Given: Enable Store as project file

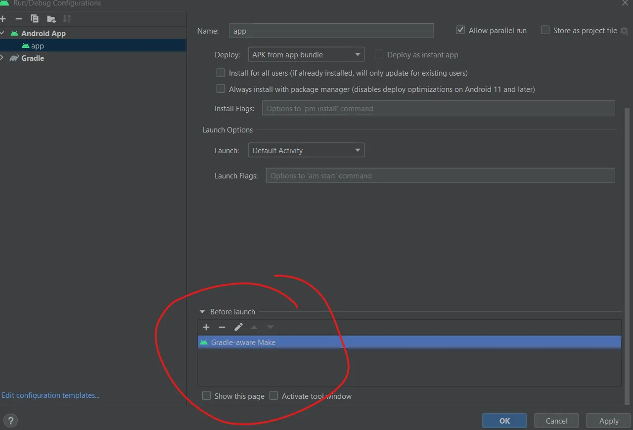Looking at the screenshot, I should point(545,30).
